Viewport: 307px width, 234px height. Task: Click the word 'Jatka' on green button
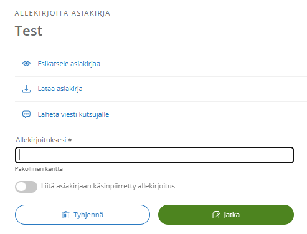[x=232, y=215]
